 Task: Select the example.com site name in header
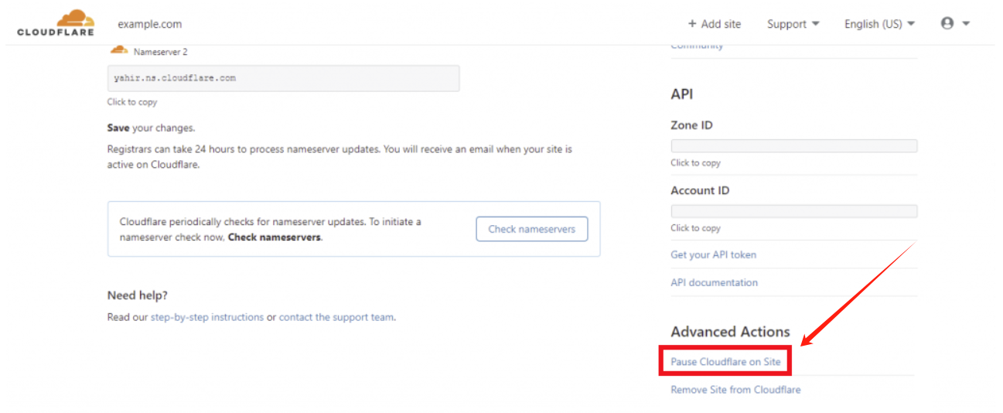[x=150, y=24]
